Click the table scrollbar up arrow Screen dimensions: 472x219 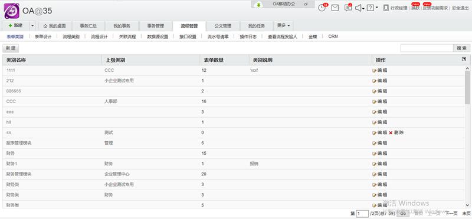point(467,69)
